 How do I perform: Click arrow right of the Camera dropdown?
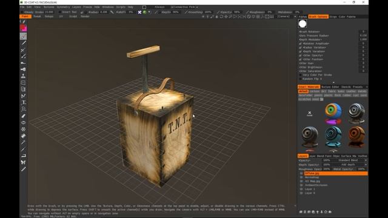point(295,16)
